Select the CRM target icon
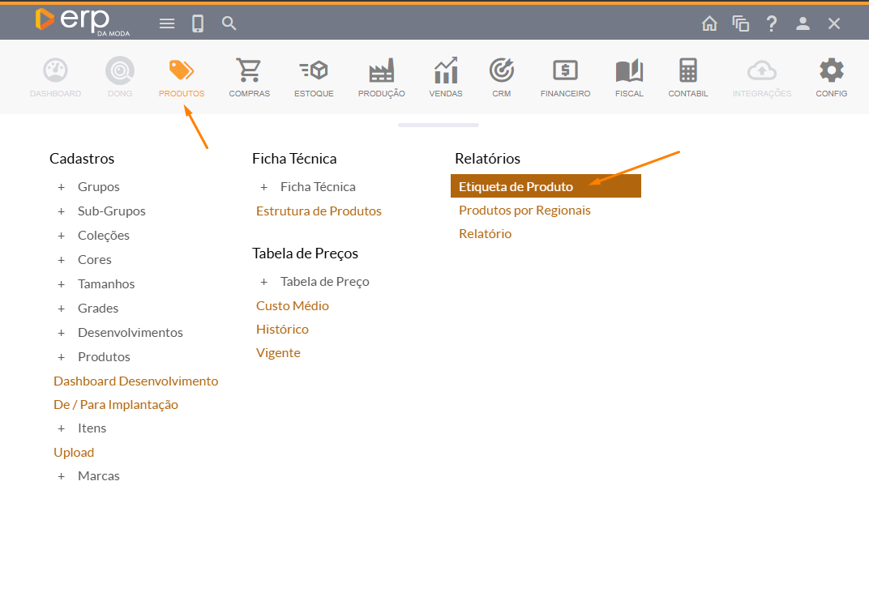Screen dimensions: 869x592 pyautogui.click(x=502, y=72)
